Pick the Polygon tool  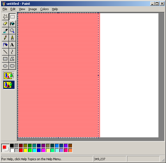click(12, 59)
